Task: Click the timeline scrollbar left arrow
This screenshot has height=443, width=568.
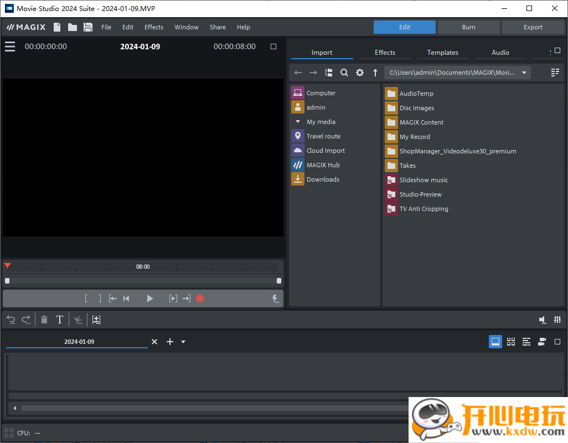Action: coord(15,408)
